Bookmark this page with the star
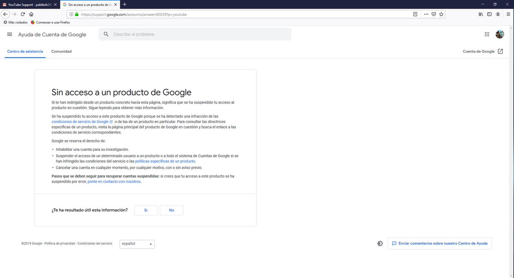 tap(441, 14)
